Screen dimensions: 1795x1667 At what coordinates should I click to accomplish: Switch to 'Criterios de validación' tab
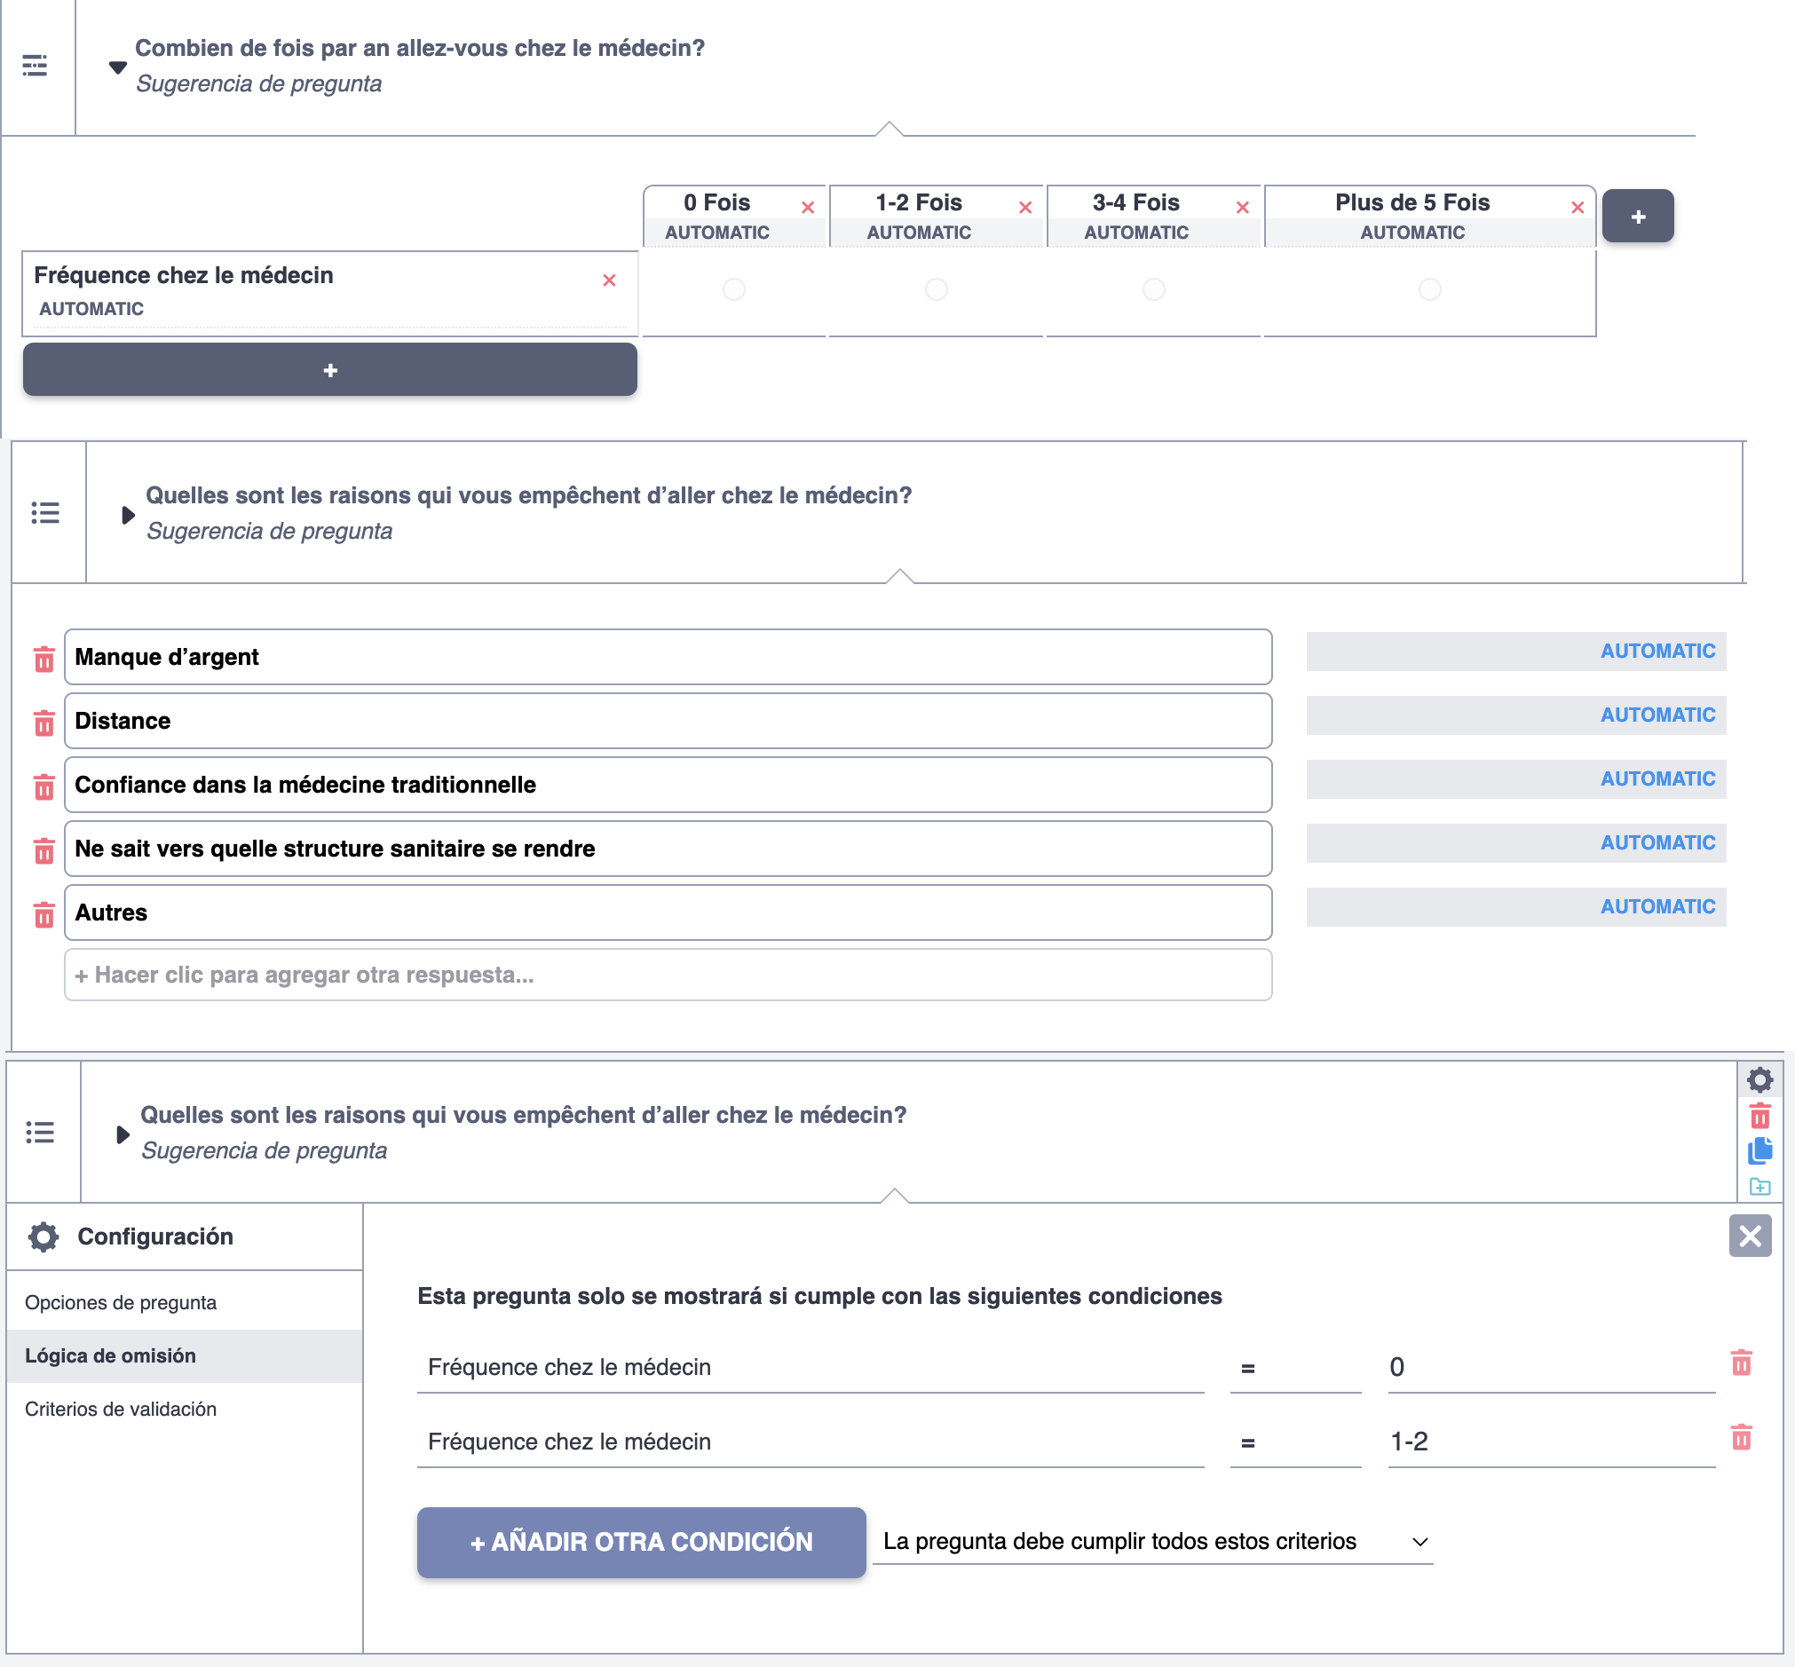121,1409
